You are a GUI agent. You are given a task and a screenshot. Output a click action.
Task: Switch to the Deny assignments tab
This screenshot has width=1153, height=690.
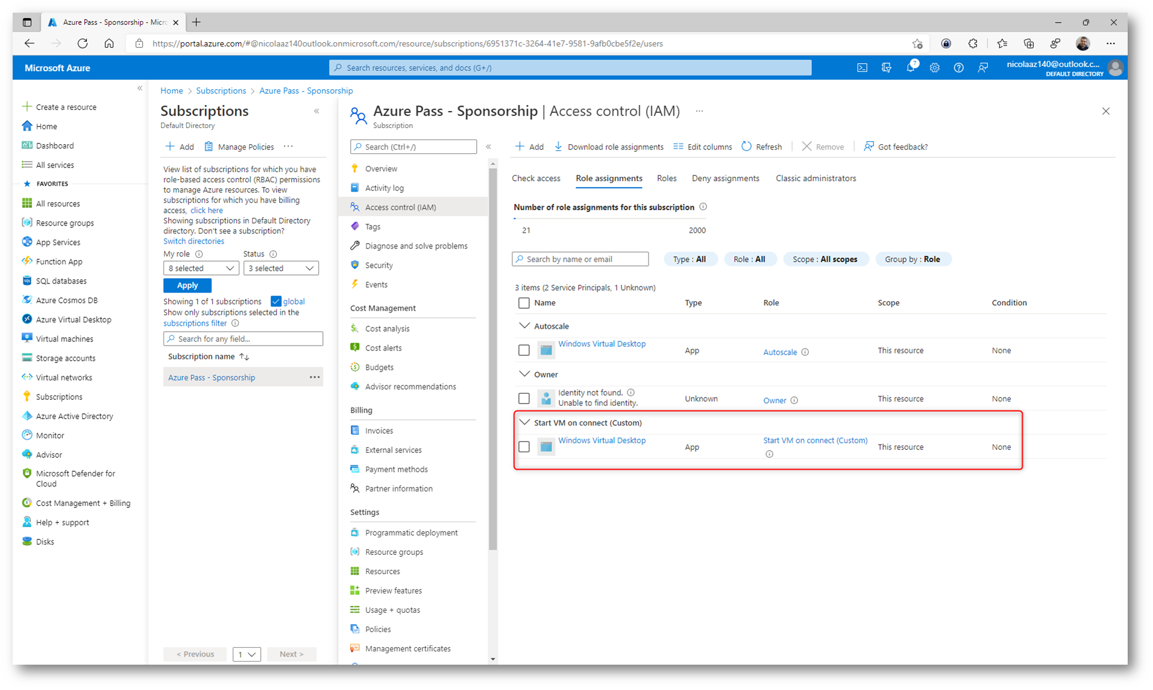[x=725, y=178]
